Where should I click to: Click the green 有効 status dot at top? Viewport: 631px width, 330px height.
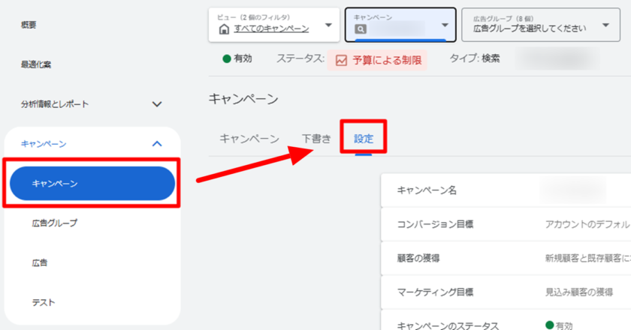pos(226,59)
